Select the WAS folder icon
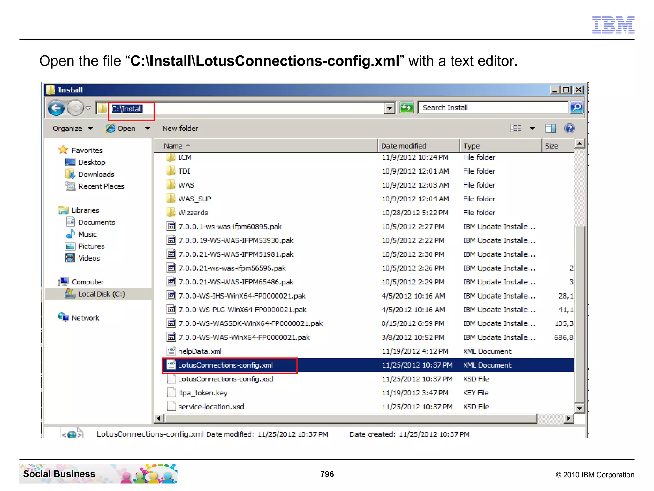654x491 pixels. (x=171, y=185)
